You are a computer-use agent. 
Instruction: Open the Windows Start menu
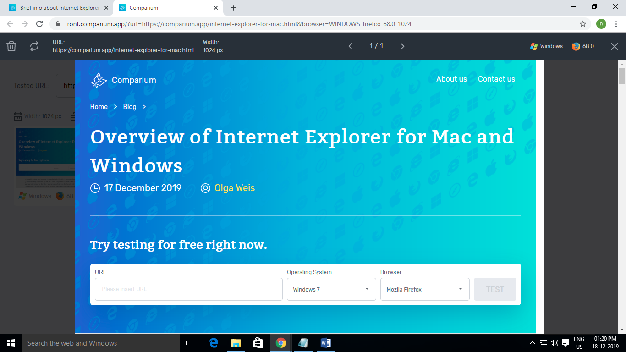pos(11,343)
